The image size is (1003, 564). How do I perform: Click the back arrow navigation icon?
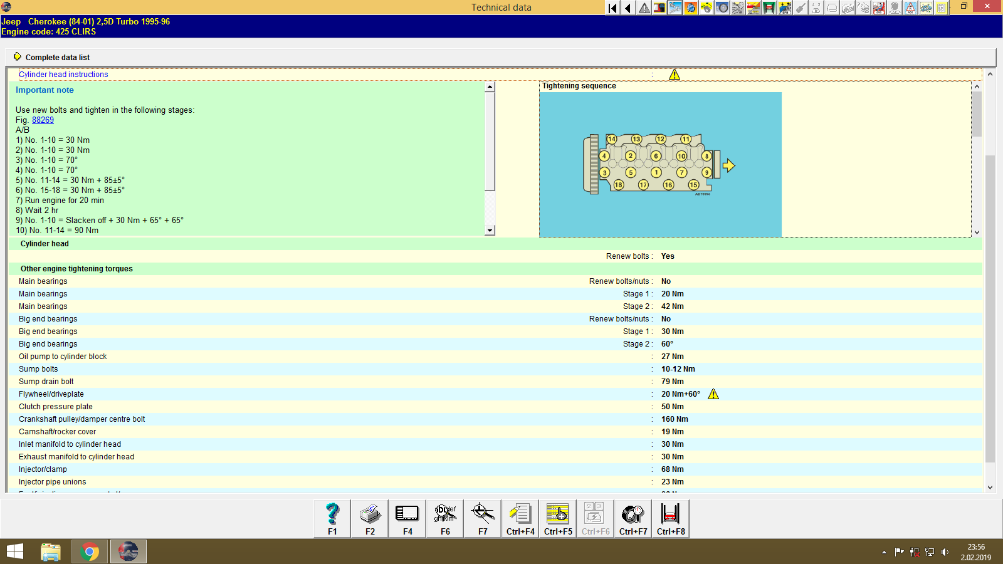628,8
